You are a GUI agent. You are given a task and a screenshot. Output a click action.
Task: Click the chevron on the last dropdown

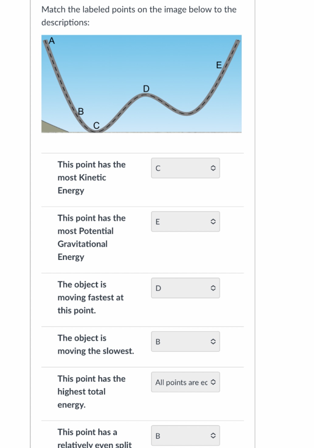pos(213,436)
